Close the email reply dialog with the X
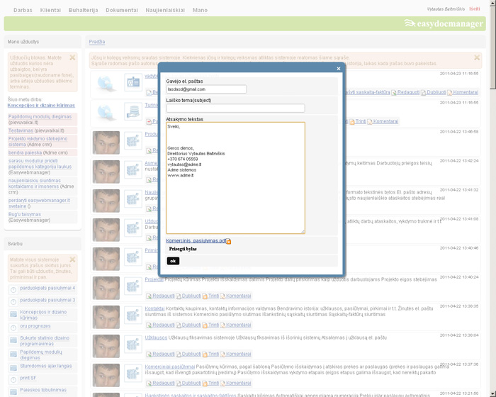 [339, 68]
